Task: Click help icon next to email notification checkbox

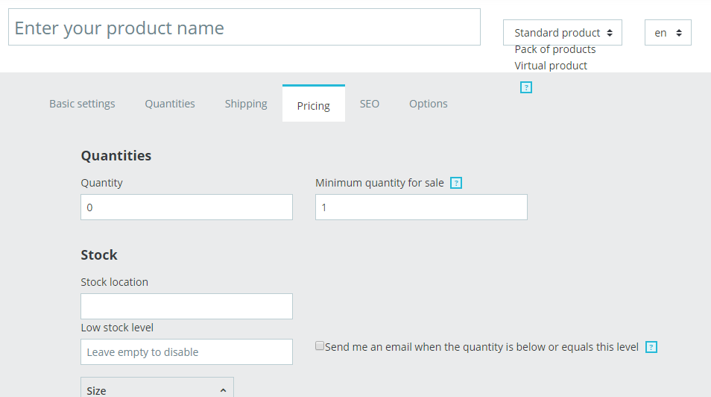Action: point(651,347)
